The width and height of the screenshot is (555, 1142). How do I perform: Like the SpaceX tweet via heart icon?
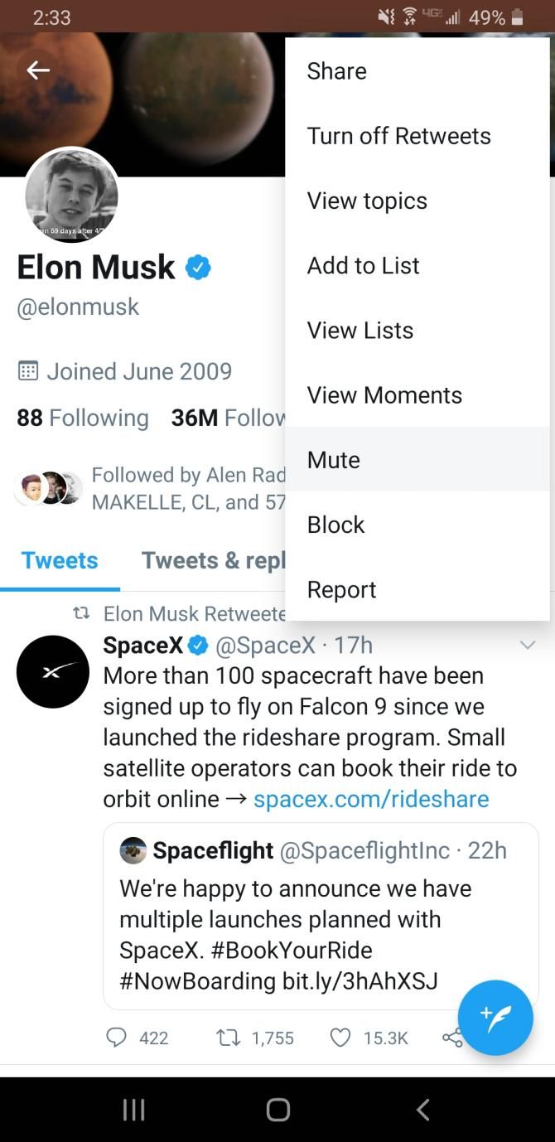(x=340, y=1038)
